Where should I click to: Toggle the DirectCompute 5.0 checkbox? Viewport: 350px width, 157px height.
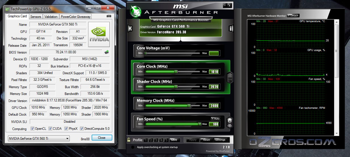pos(82,129)
